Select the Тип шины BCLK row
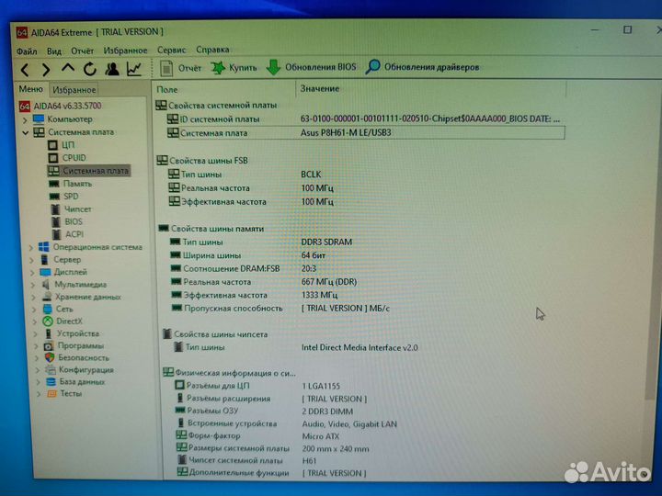Image resolution: width=662 pixels, height=496 pixels. pyautogui.click(x=365, y=175)
